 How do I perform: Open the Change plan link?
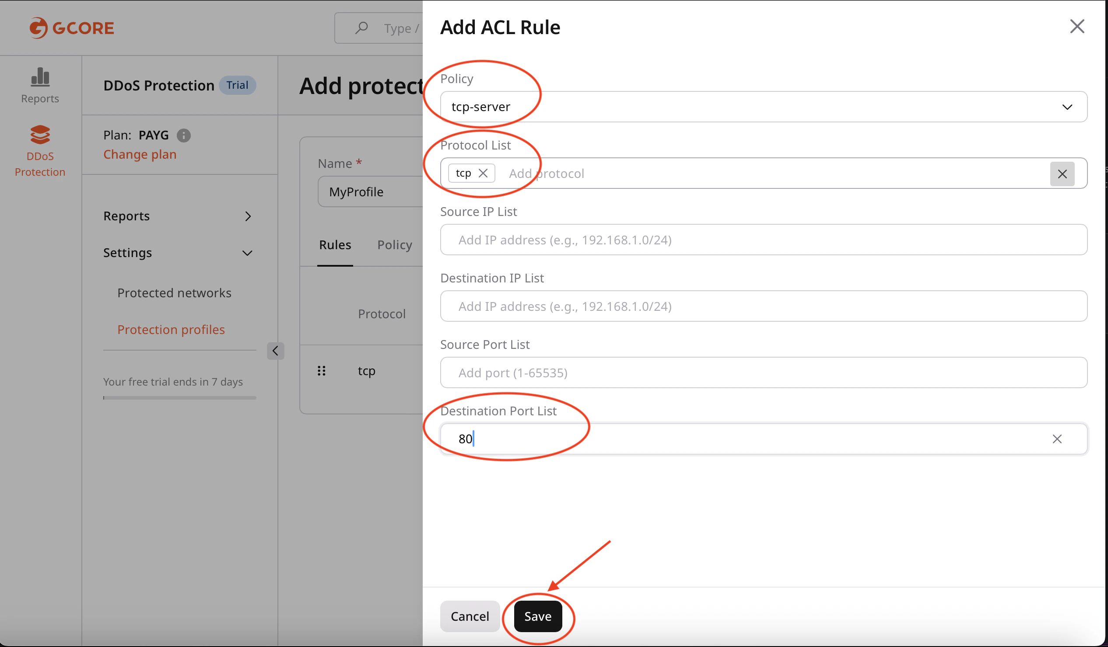[140, 154]
